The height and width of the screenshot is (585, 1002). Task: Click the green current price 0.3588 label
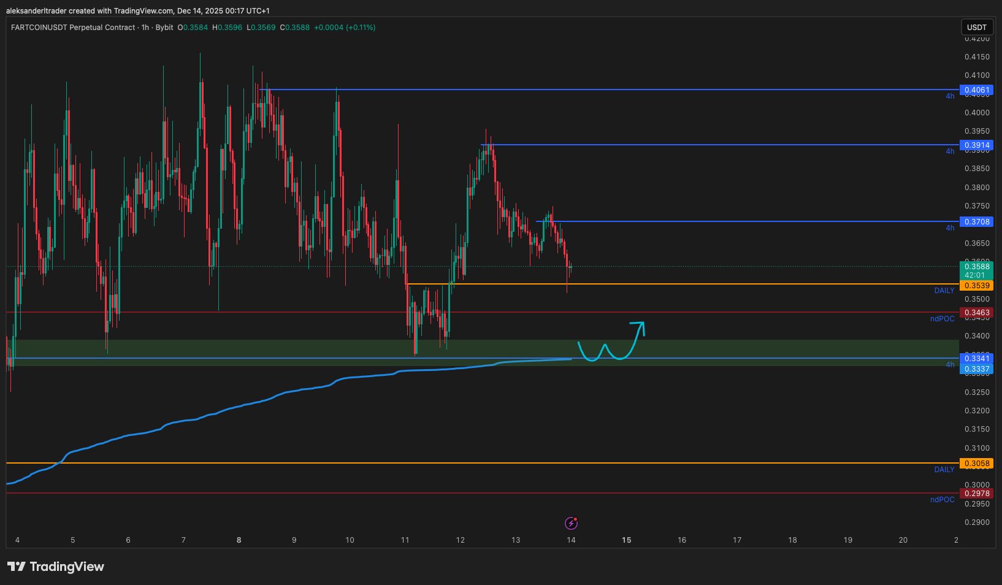[976, 266]
